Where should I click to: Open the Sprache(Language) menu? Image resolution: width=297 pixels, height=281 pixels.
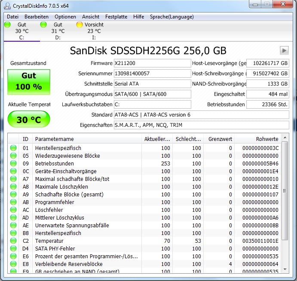point(171,17)
